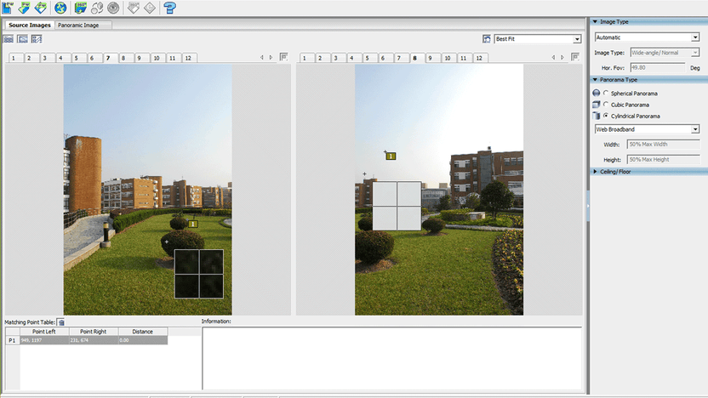Click the cylinder icon beside Cylindrical Panorama
The height and width of the screenshot is (398, 708).
(x=597, y=116)
